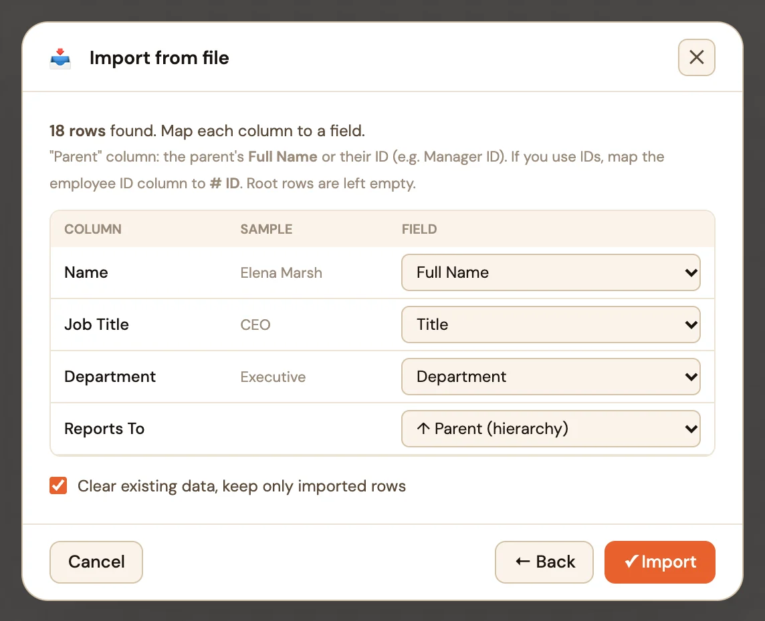
Task: Click the SAMPLE header
Action: click(266, 229)
